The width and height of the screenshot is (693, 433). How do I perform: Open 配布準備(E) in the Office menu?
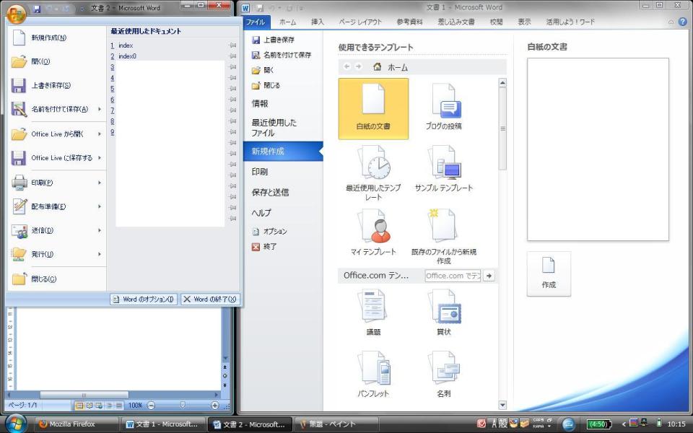(57, 206)
